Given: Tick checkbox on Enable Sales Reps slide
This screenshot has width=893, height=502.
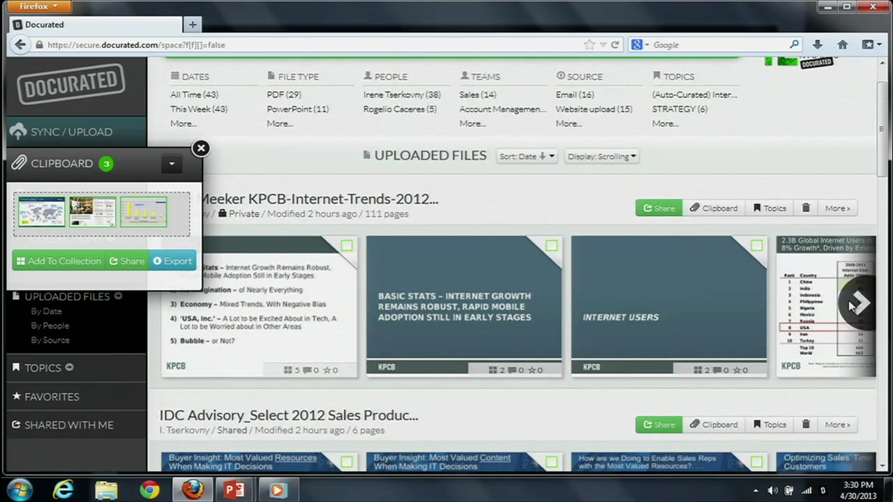Looking at the screenshot, I should coord(757,462).
